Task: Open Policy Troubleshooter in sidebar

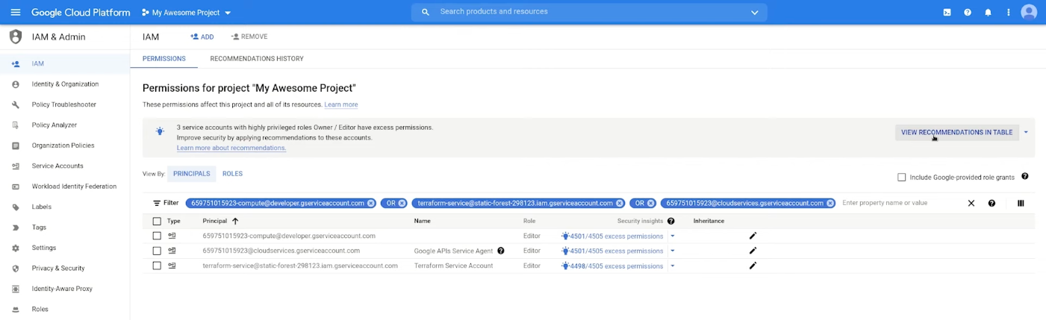Action: 63,104
